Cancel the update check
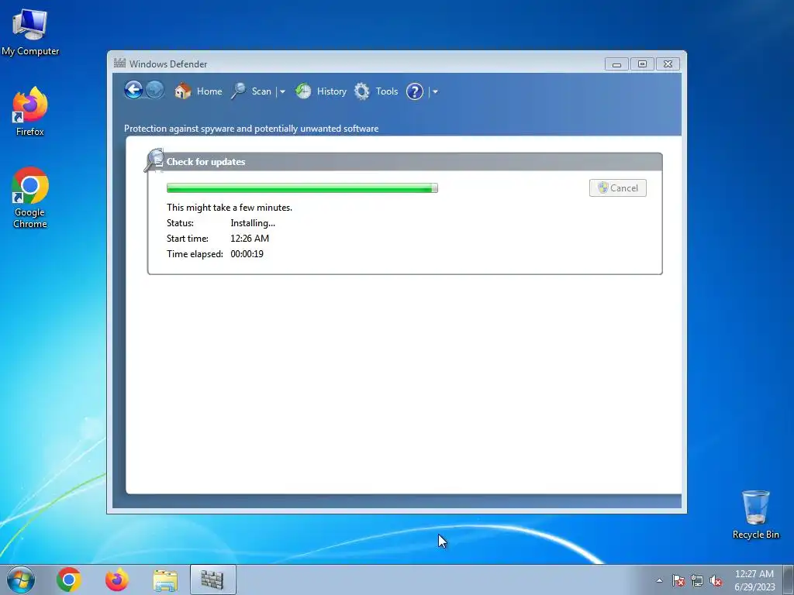 pyautogui.click(x=618, y=187)
